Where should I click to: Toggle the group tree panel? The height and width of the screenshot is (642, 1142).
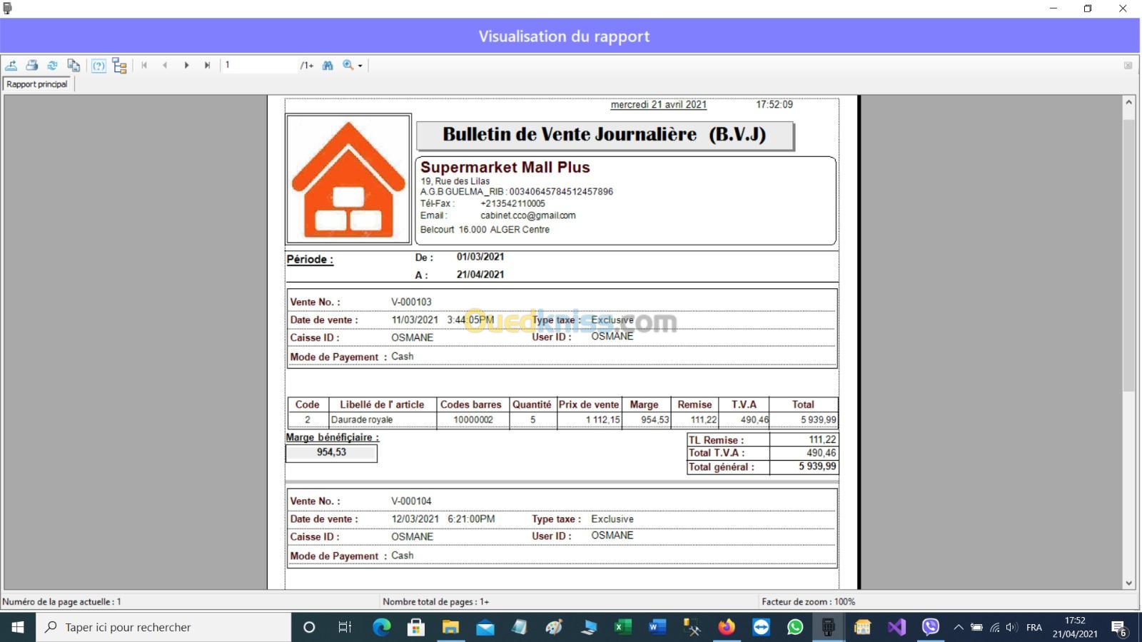120,66
